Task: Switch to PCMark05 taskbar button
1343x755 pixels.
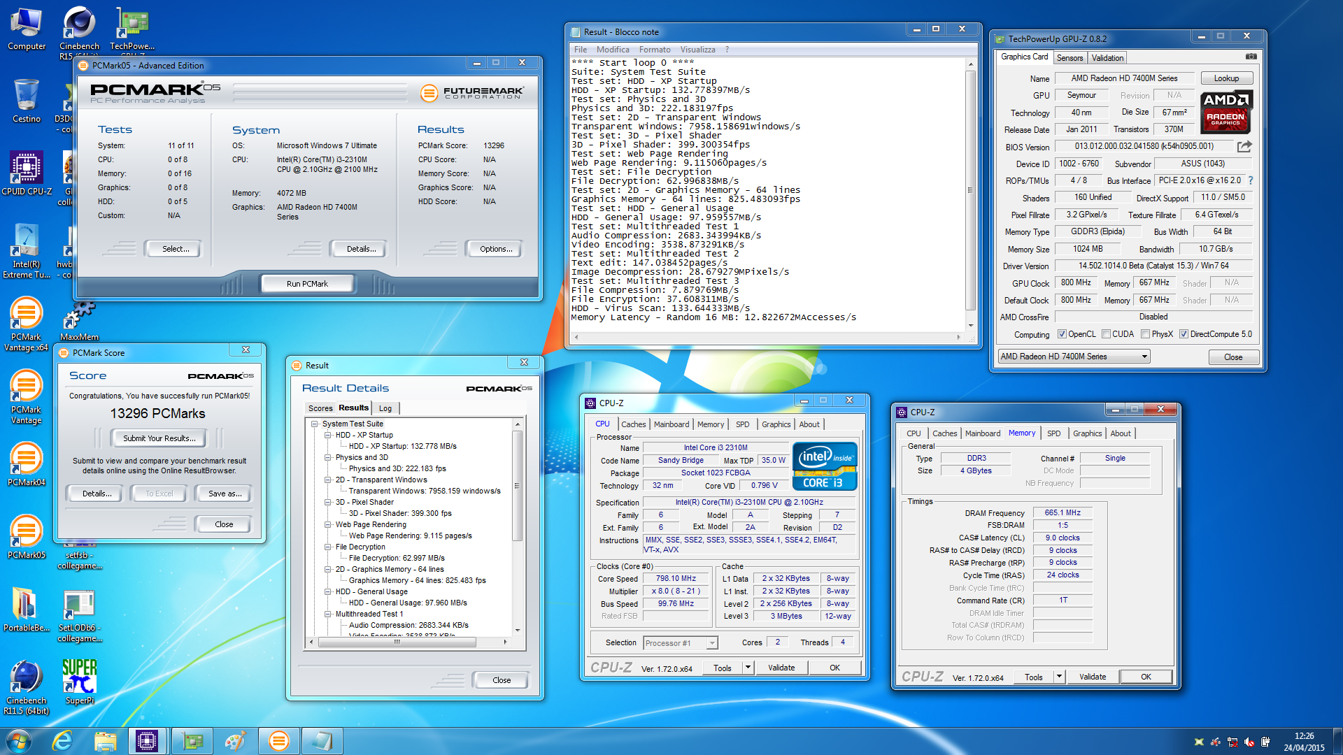Action: click(x=278, y=741)
